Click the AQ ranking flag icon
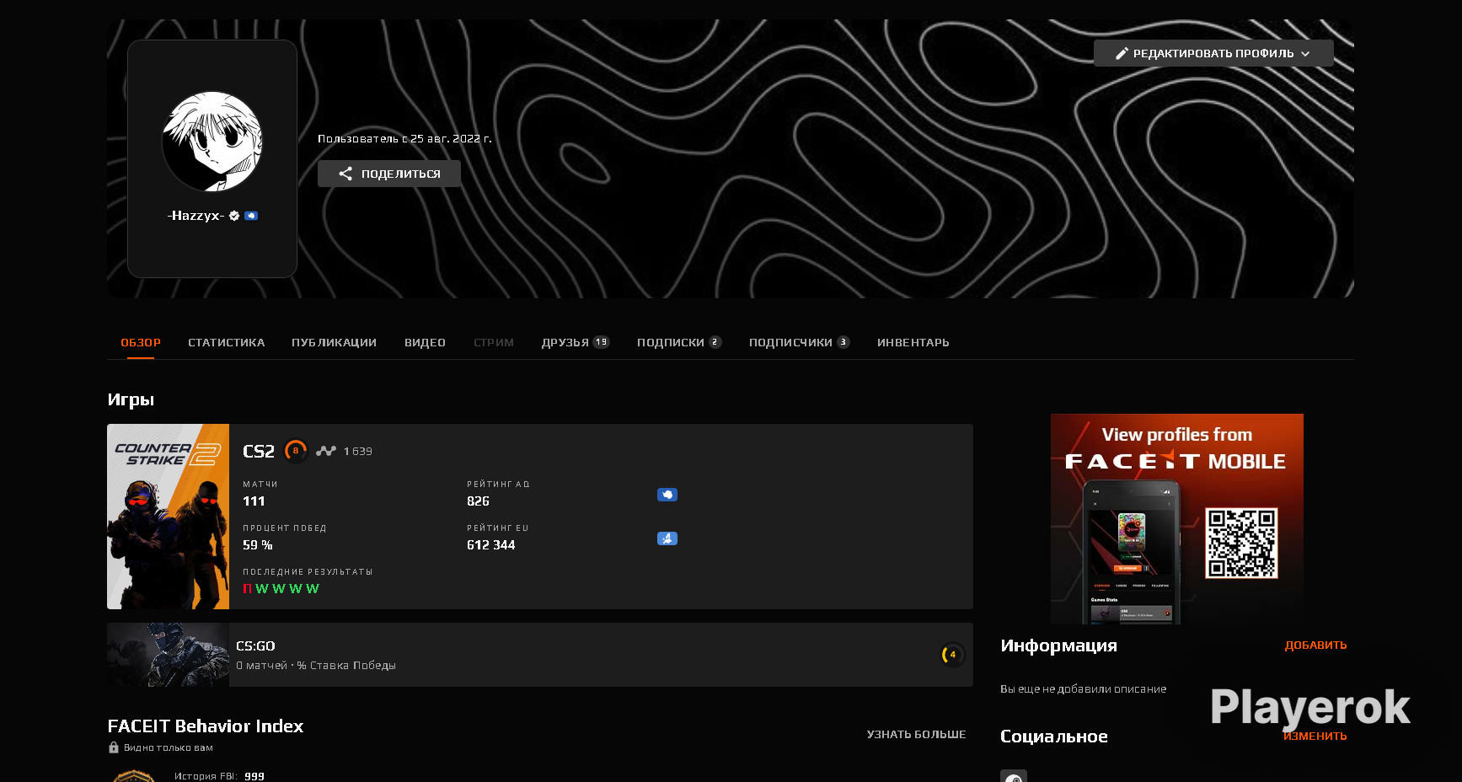1462x782 pixels. [x=667, y=495]
